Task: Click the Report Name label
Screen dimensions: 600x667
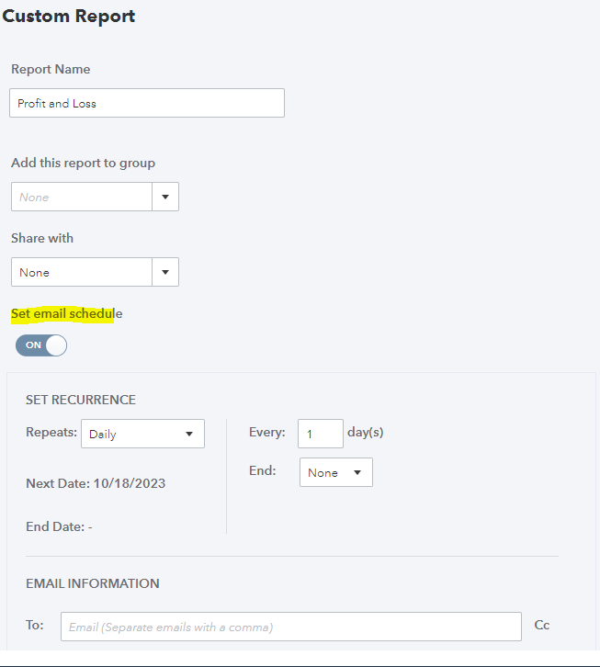Action: [x=51, y=70]
